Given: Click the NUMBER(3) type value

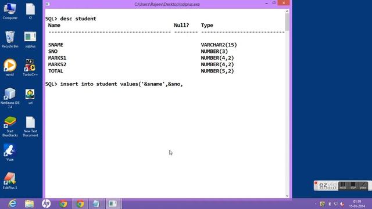Looking at the screenshot, I should click(x=214, y=52).
